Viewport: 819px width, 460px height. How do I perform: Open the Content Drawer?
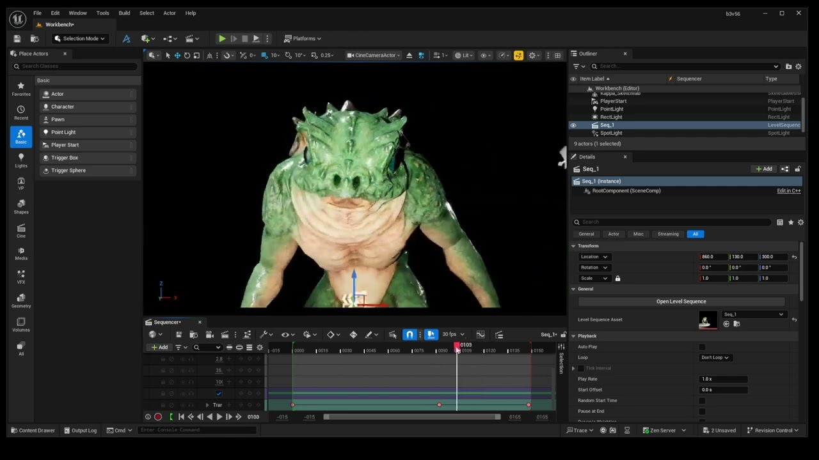pos(32,431)
